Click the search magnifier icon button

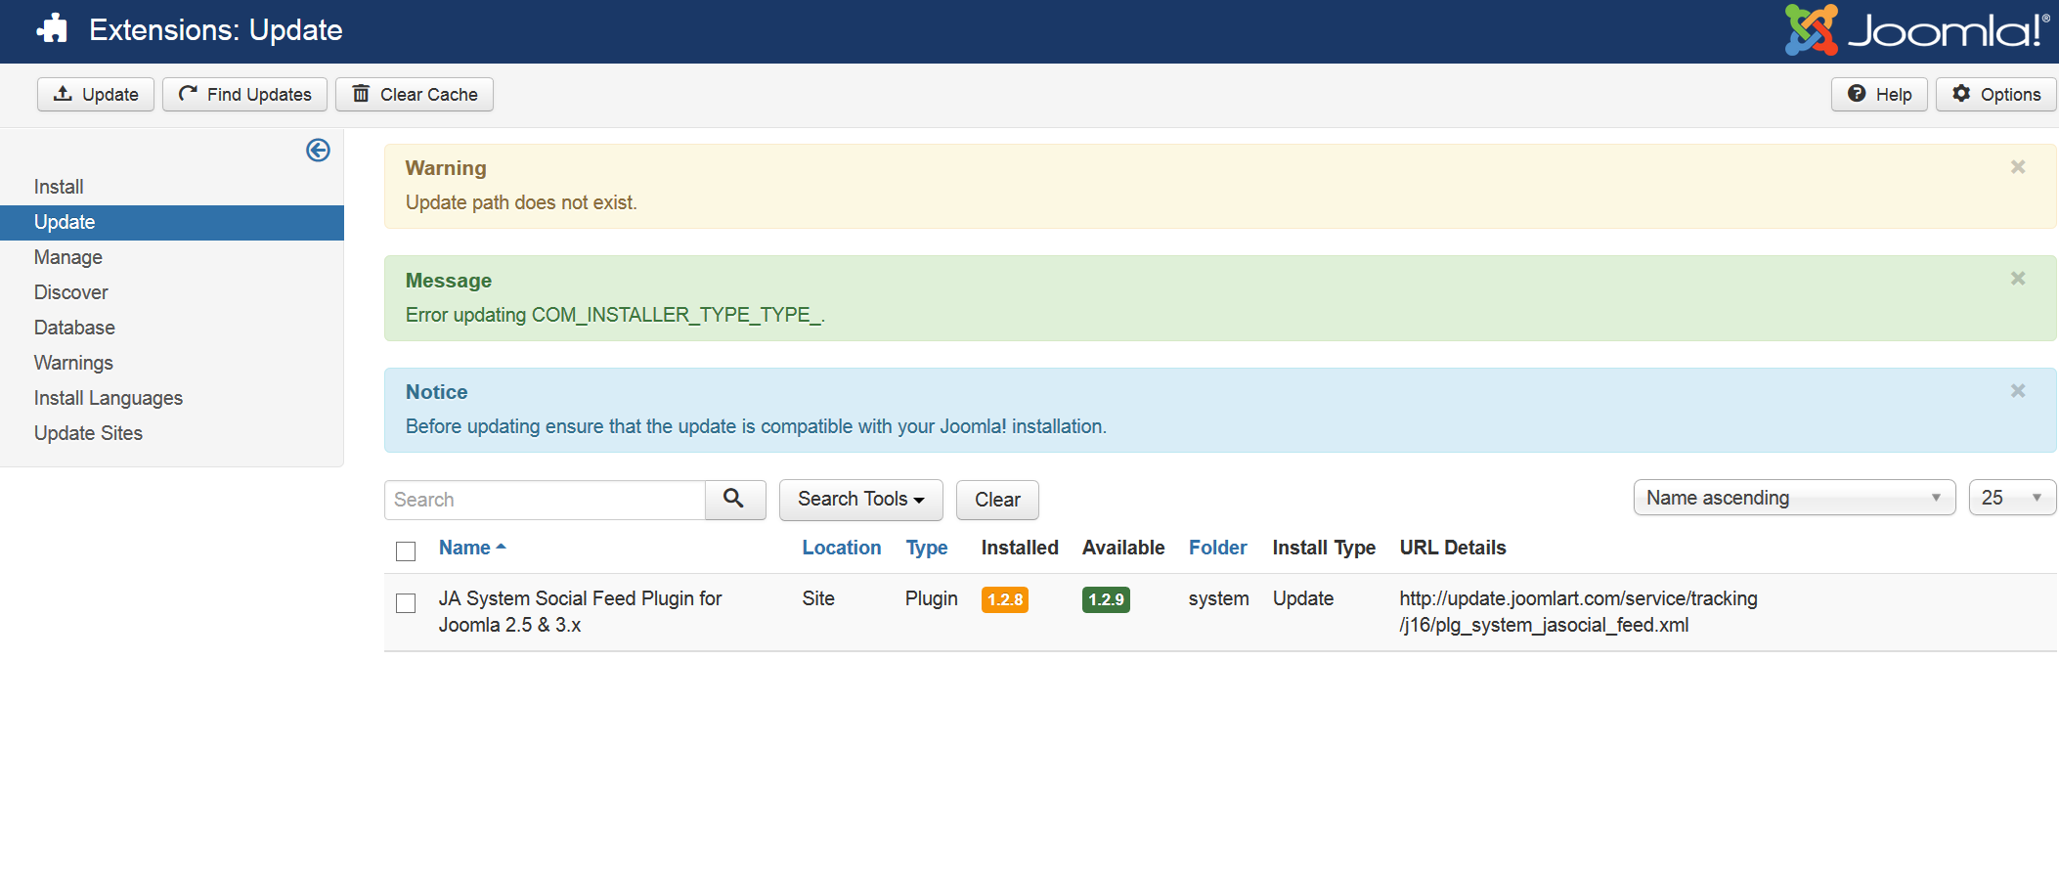734,499
